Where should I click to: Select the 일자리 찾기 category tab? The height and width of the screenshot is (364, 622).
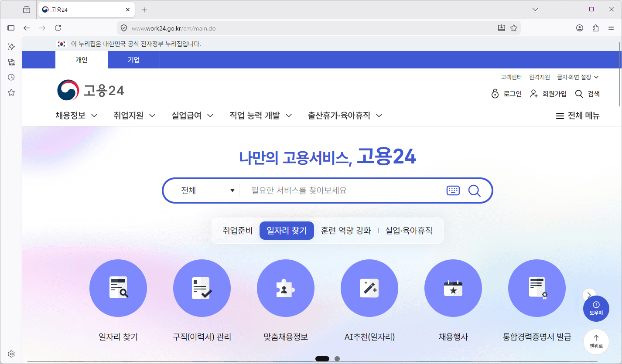pyautogui.click(x=287, y=231)
